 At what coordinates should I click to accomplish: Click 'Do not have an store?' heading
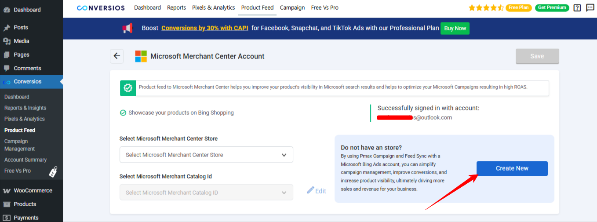coord(371,148)
